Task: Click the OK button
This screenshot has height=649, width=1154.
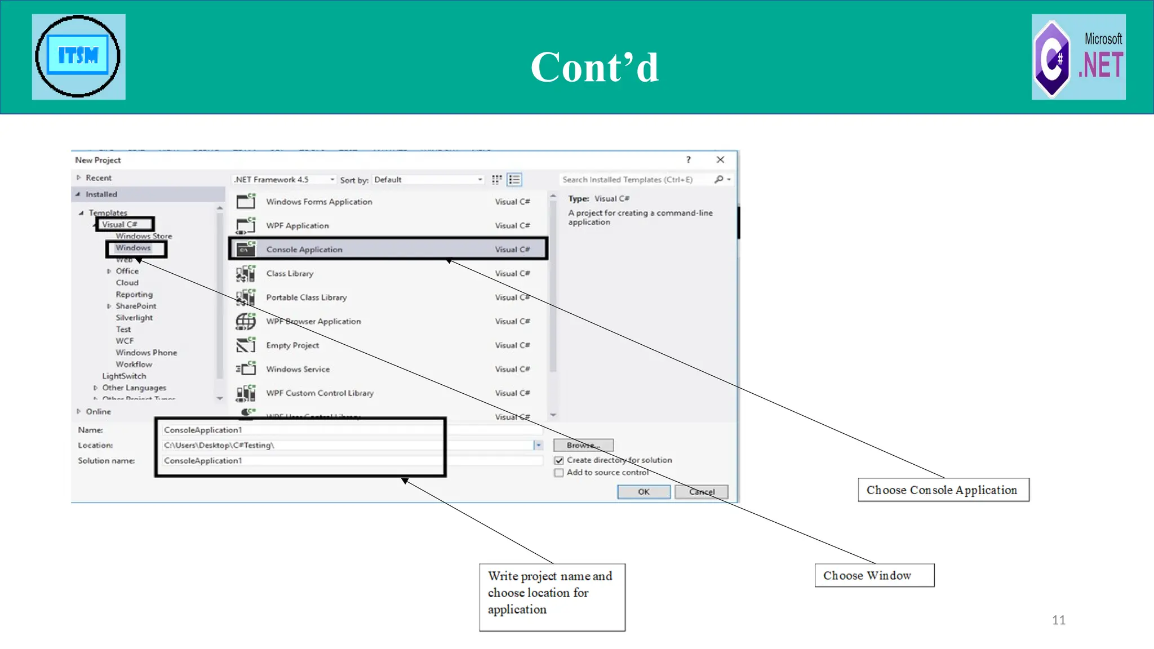Action: pyautogui.click(x=643, y=492)
